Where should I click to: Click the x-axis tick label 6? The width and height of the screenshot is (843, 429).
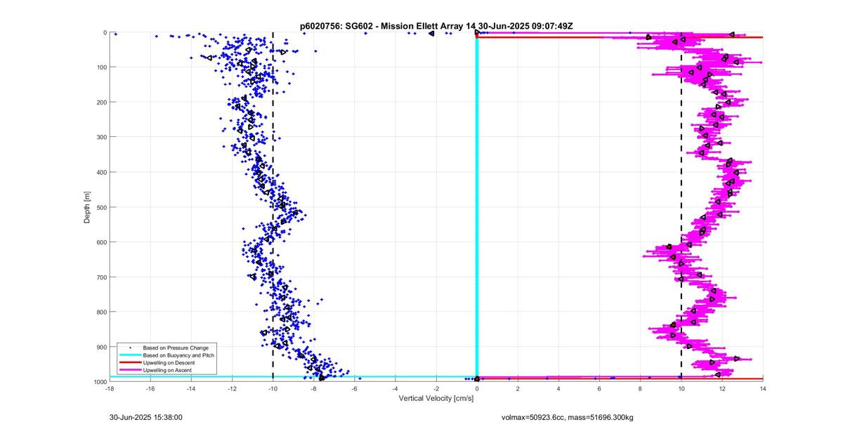click(599, 388)
